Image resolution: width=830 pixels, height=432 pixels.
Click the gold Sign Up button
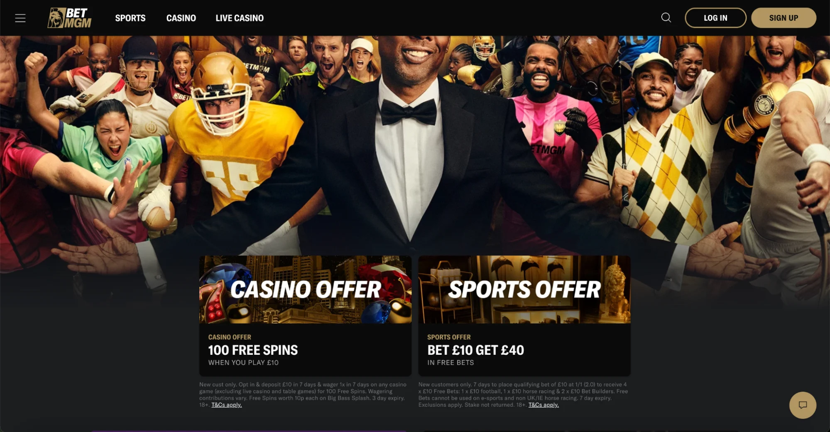pos(783,18)
